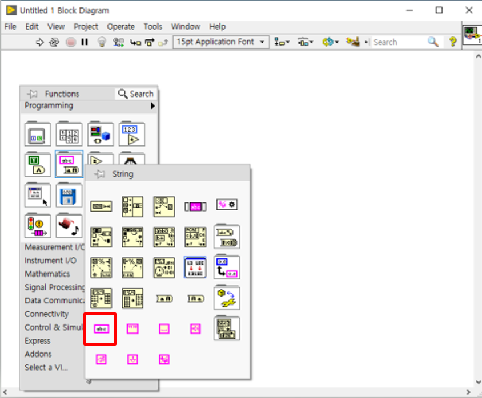Viewport: 482px width, 398px height.
Task: Open the Number/String Conversion subpalette
Action: [227, 267]
